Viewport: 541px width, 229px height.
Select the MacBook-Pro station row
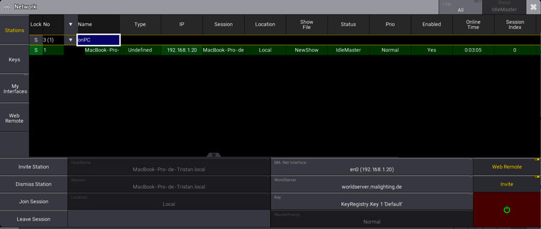[283, 50]
